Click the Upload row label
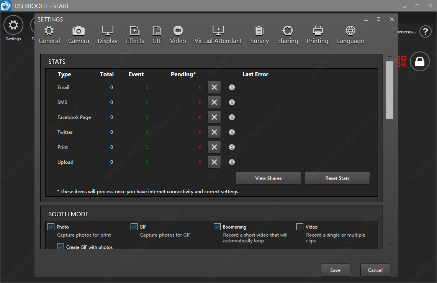The width and height of the screenshot is (437, 283). [x=65, y=162]
